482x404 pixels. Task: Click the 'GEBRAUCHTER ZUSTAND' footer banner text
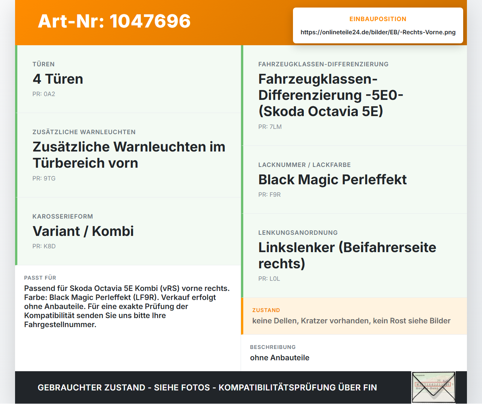tap(207, 387)
